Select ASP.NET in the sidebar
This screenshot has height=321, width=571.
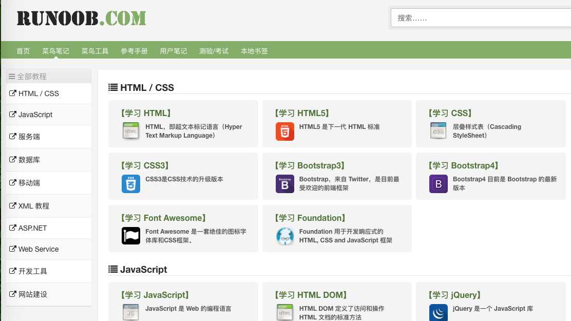point(49,228)
